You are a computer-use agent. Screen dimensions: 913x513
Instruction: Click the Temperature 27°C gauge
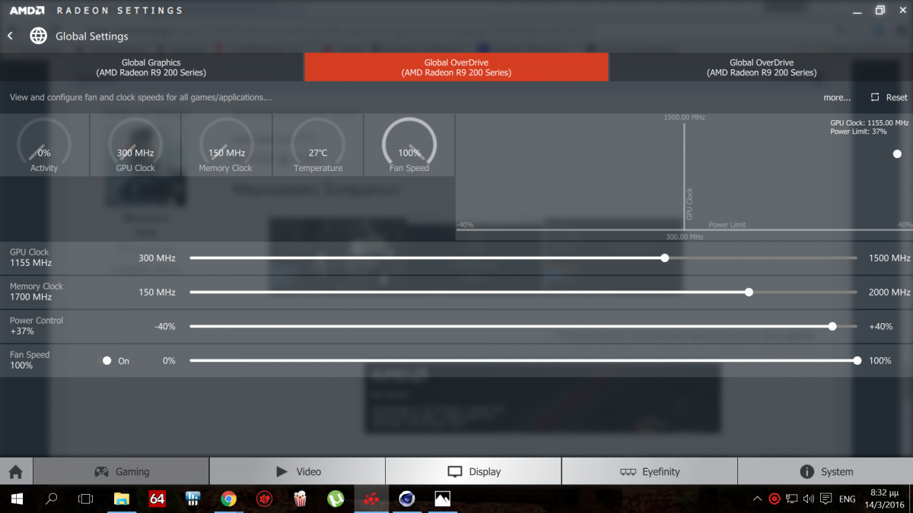tap(318, 144)
